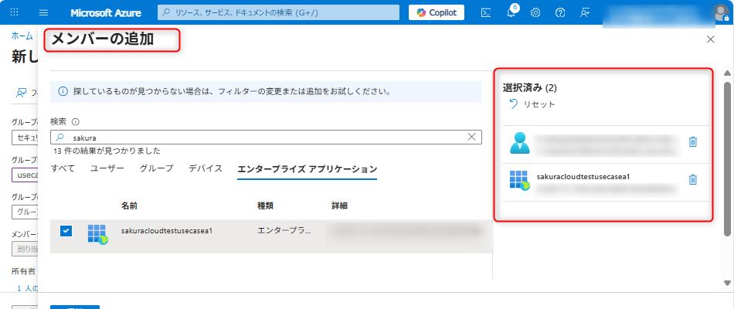The image size is (734, 309).
Task: Switch to the すべて tab
Action: click(63, 168)
